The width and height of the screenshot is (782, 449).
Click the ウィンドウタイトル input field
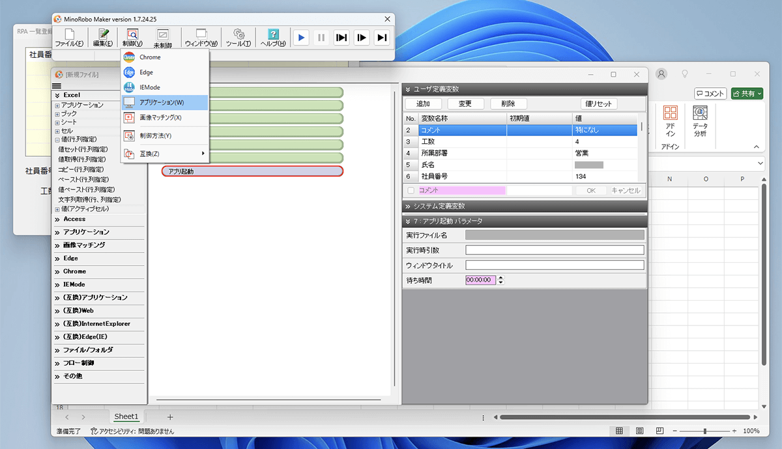click(x=555, y=265)
